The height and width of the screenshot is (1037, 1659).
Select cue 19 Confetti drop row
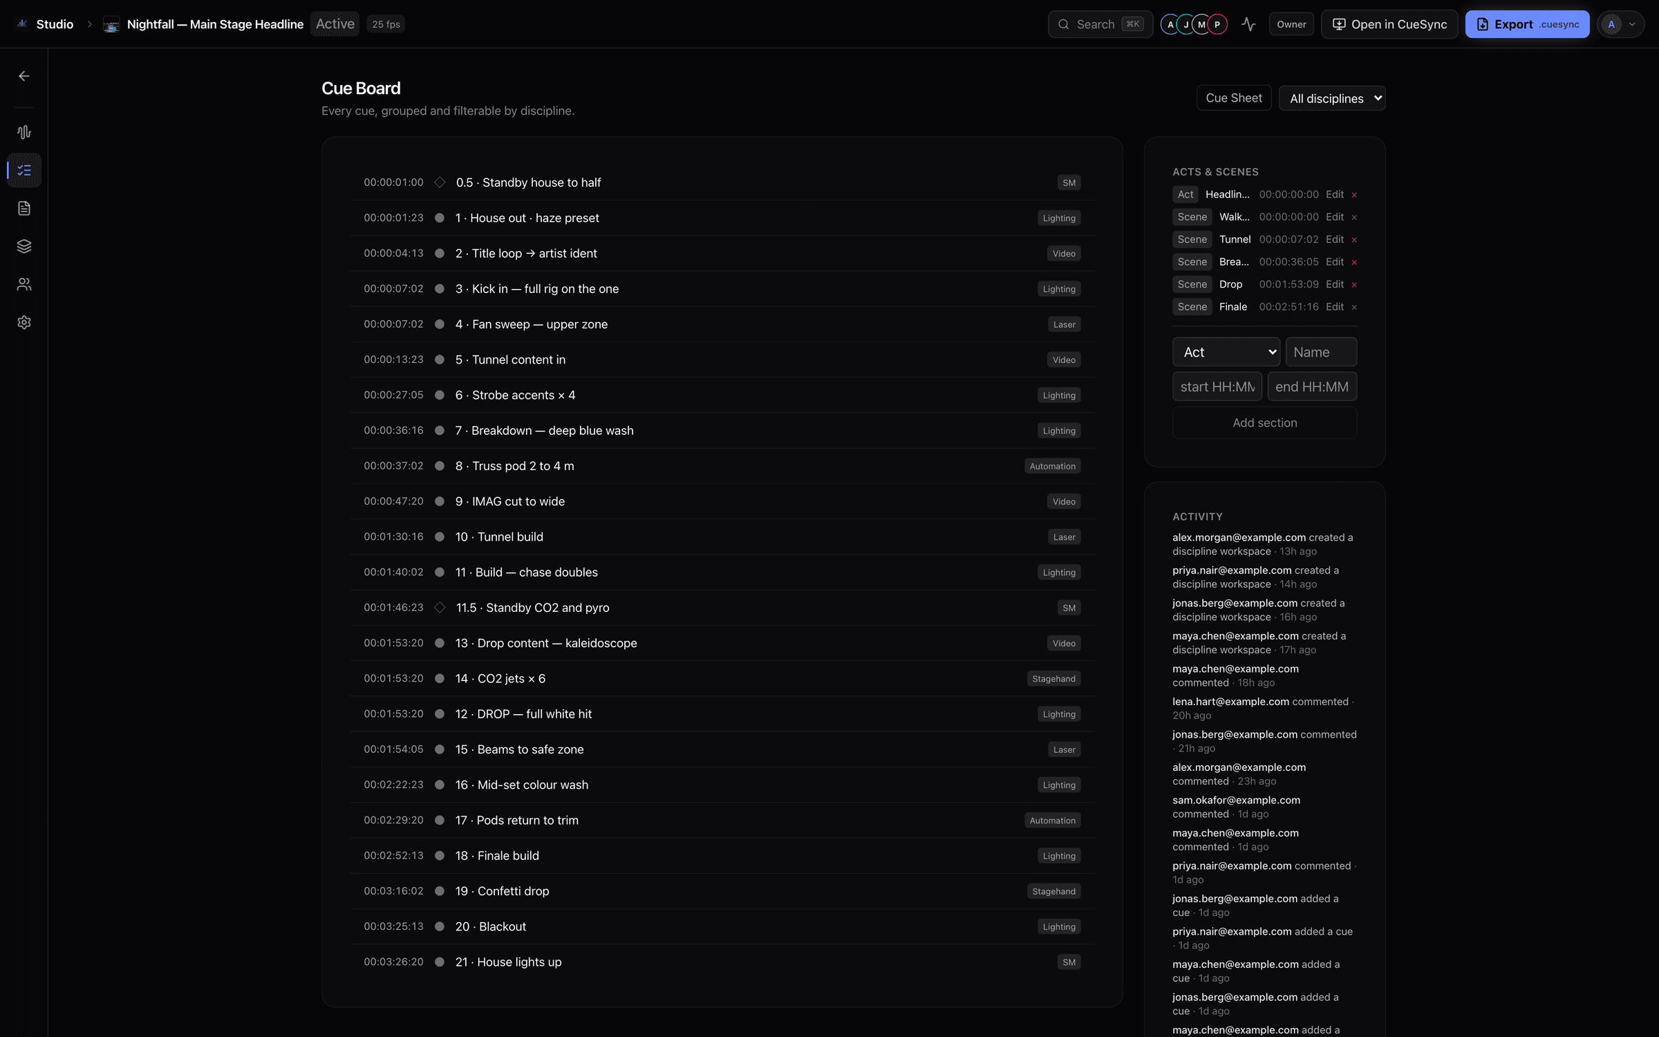(x=722, y=891)
